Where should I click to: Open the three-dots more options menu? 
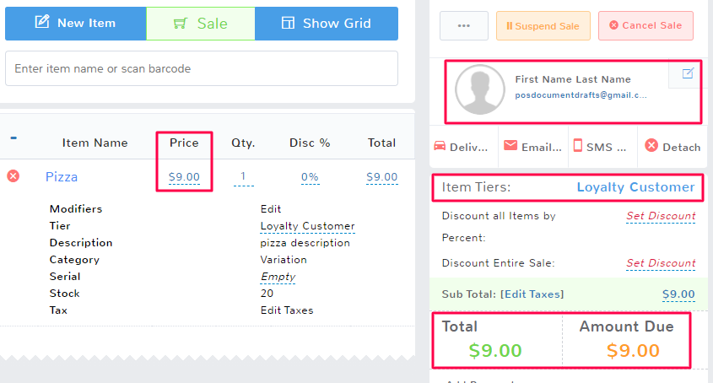point(463,25)
